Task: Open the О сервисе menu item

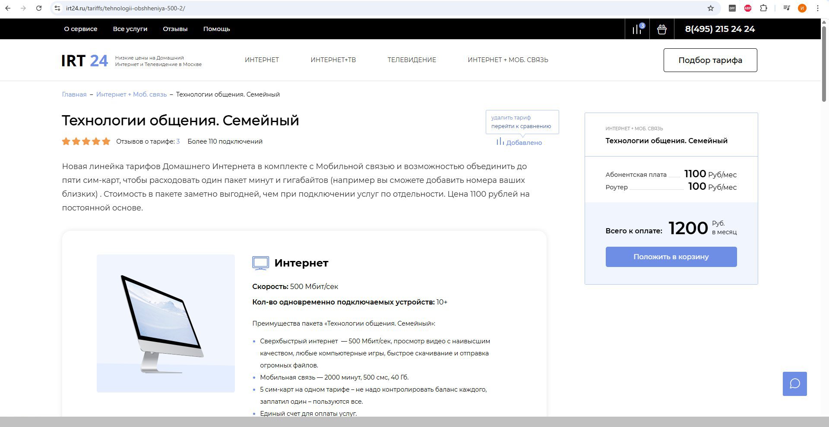Action: [x=81, y=29]
